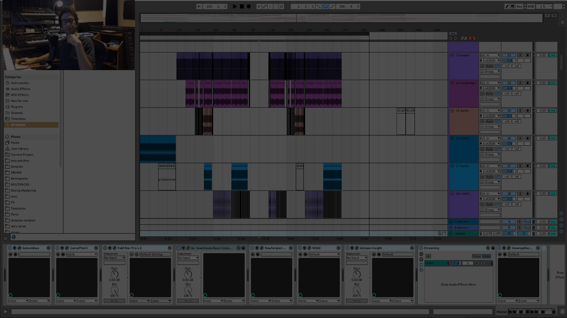Toggle the orange Lock Envelopes icon
The height and width of the screenshot is (318, 567).
pyautogui.click(x=472, y=38)
